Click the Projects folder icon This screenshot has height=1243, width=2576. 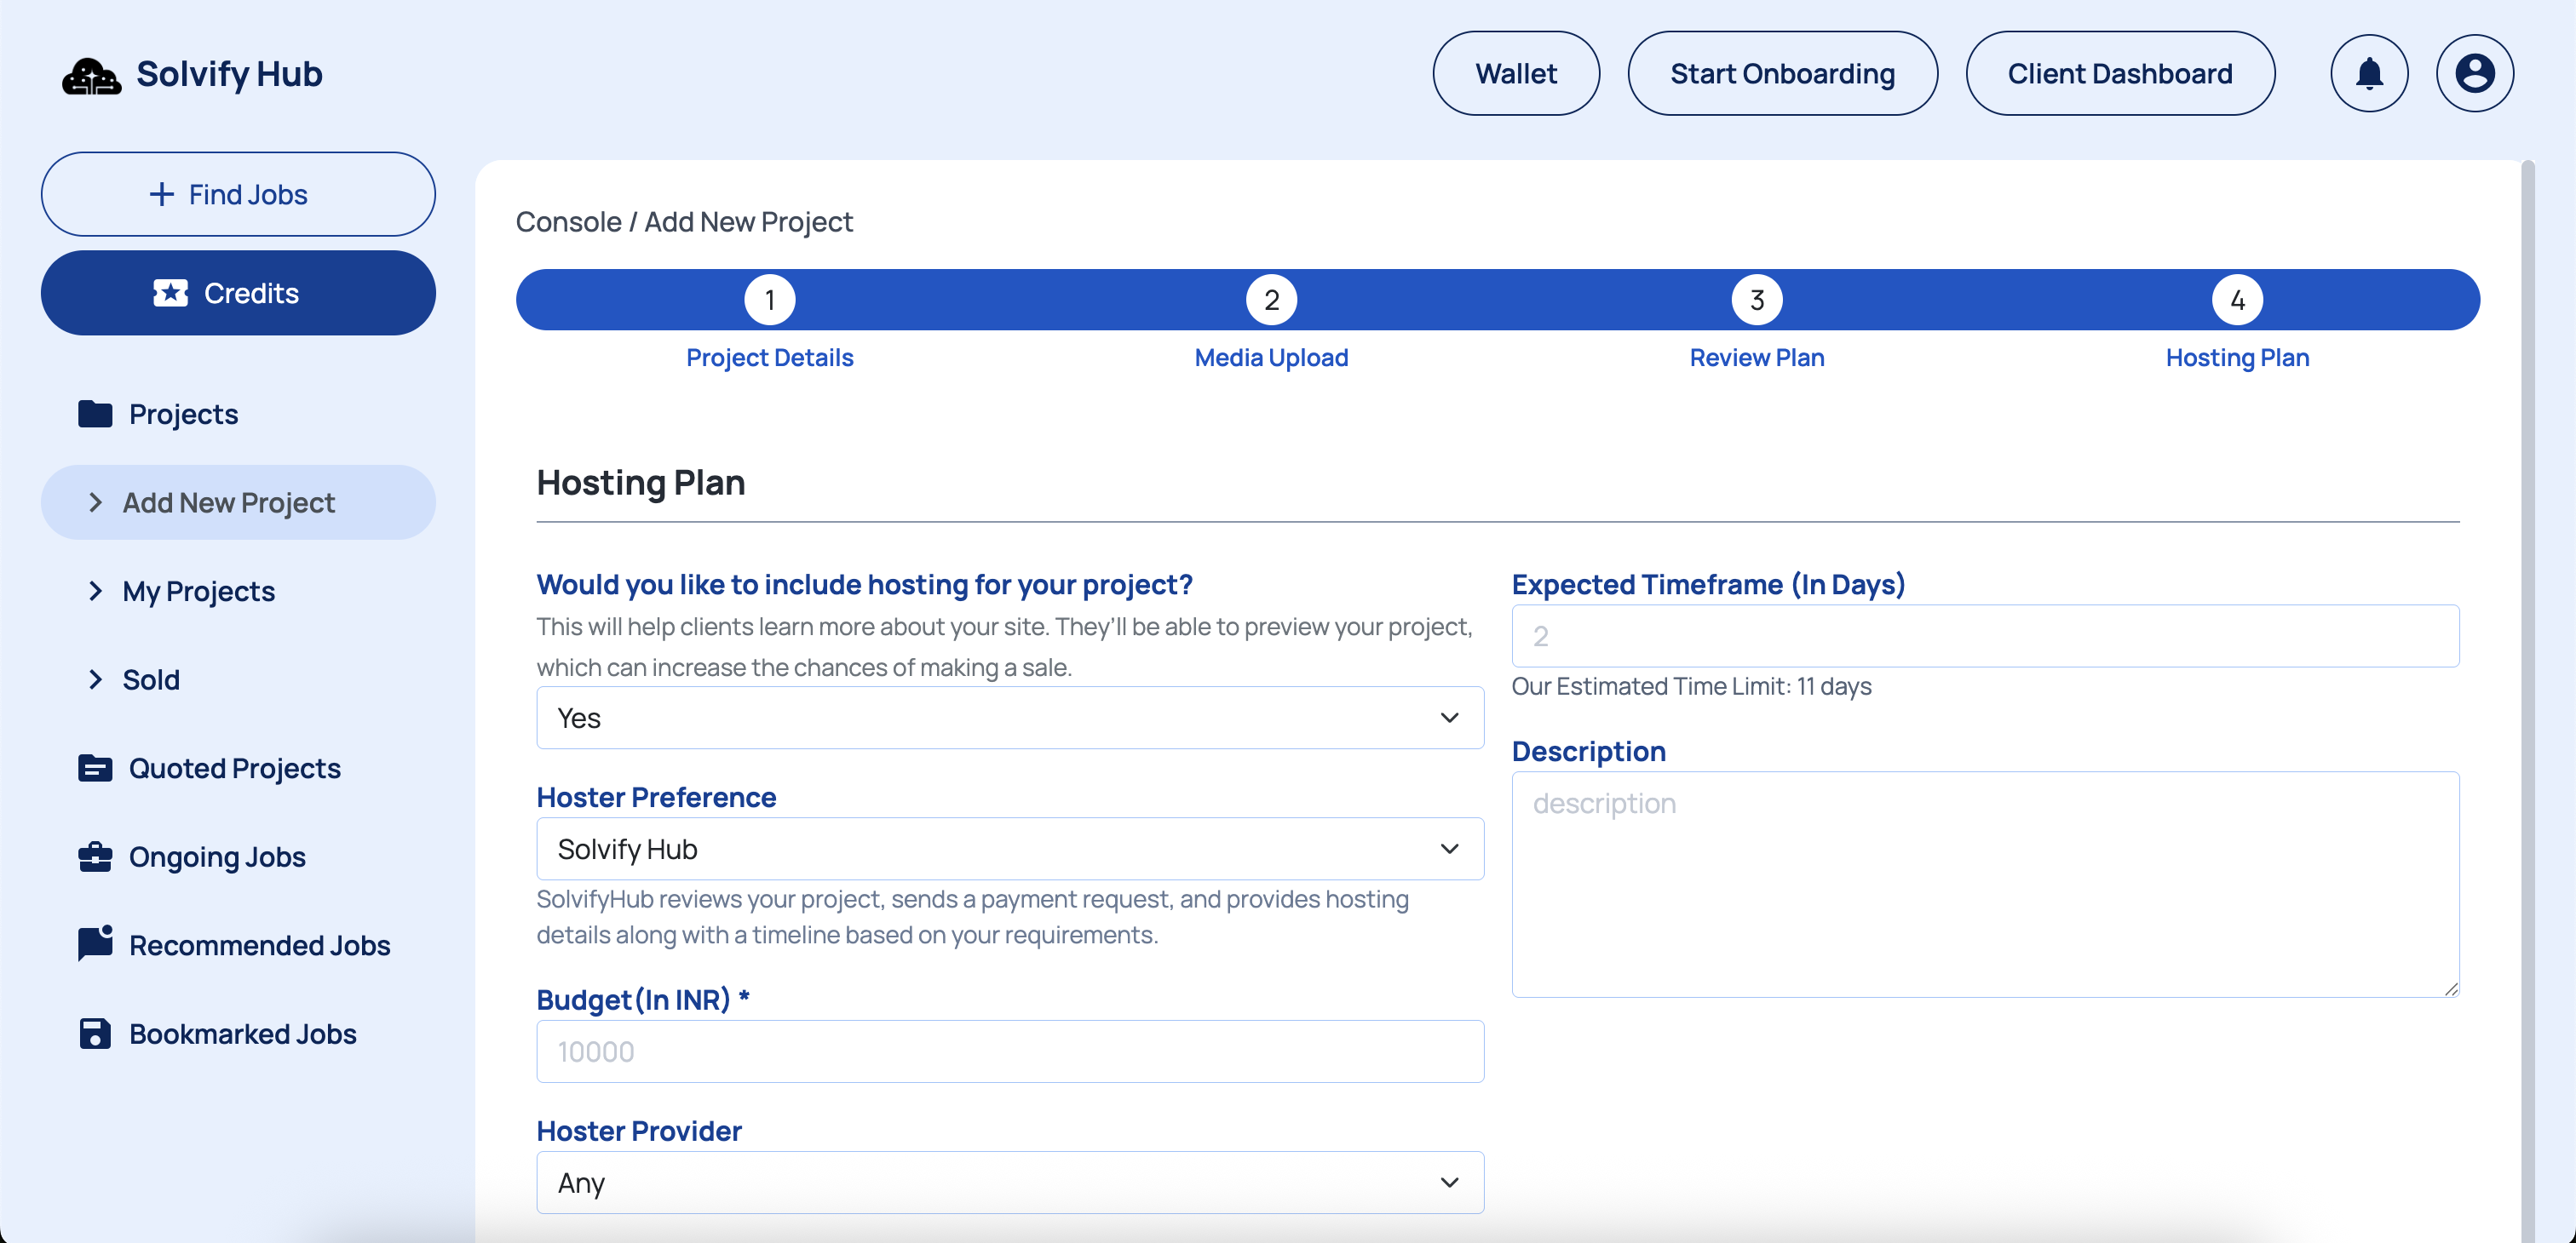[95, 414]
